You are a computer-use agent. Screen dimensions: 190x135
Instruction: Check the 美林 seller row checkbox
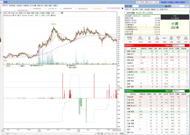click(126, 129)
